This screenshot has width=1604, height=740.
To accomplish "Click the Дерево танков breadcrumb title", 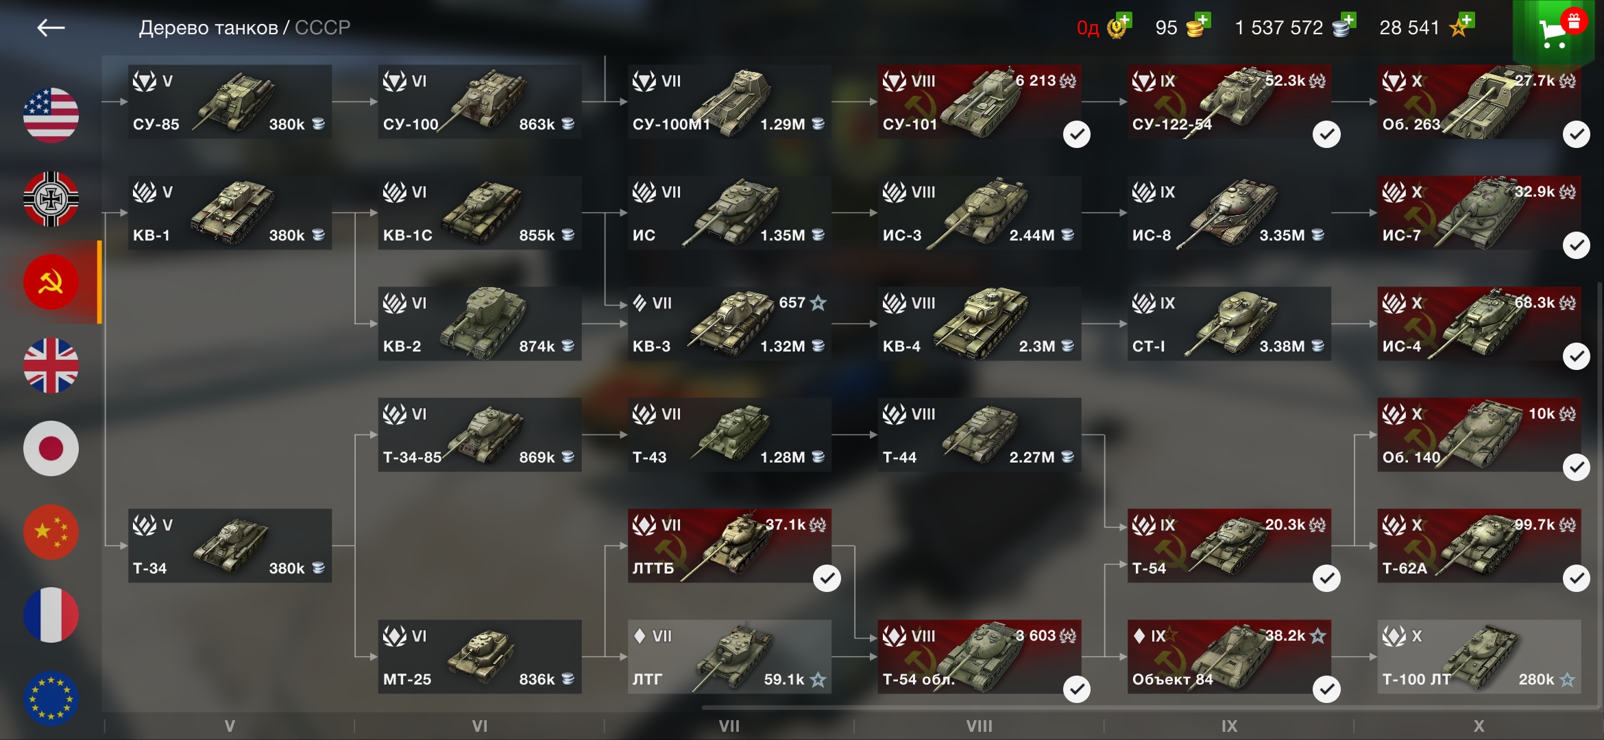I will pos(208,27).
